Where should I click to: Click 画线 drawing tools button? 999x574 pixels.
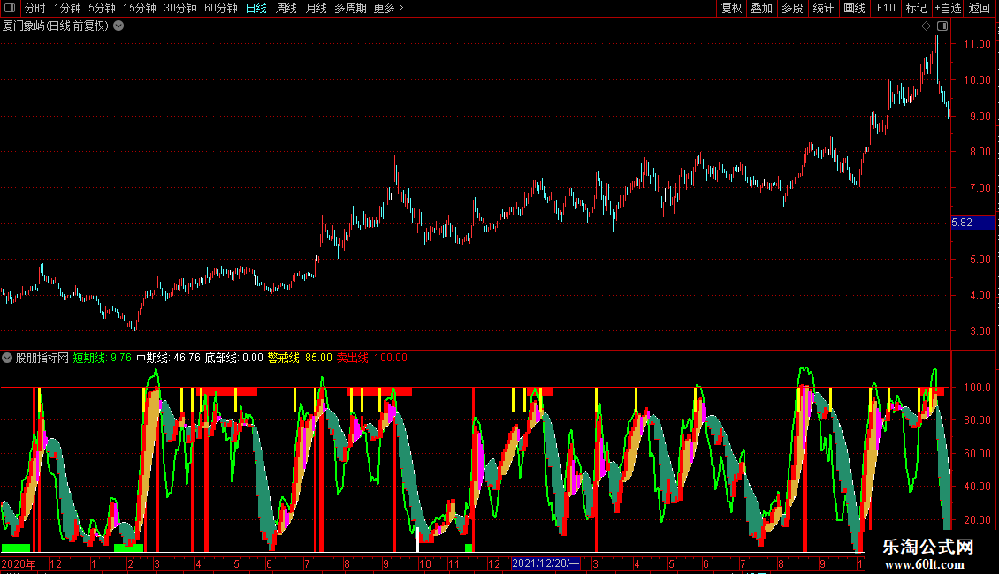tap(854, 8)
